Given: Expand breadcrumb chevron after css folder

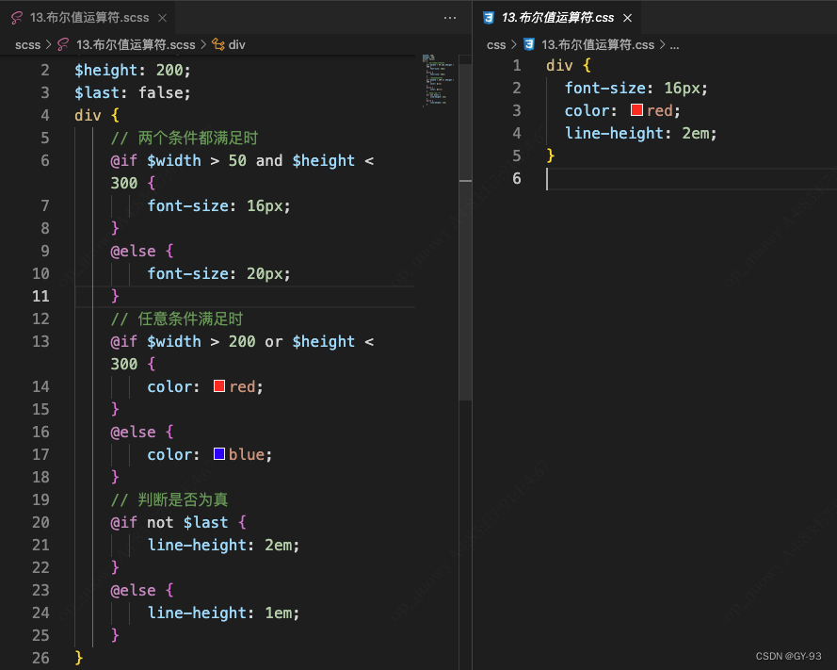Looking at the screenshot, I should click(513, 45).
